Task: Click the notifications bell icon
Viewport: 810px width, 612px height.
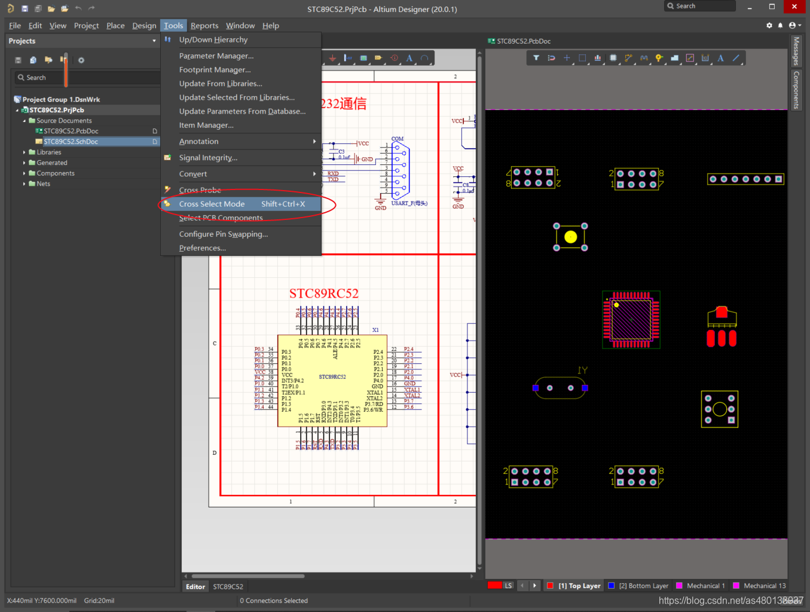Action: click(x=780, y=25)
